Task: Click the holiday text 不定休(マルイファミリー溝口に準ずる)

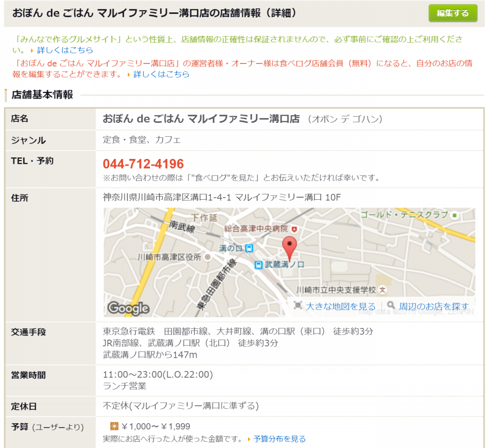Action: (181, 406)
